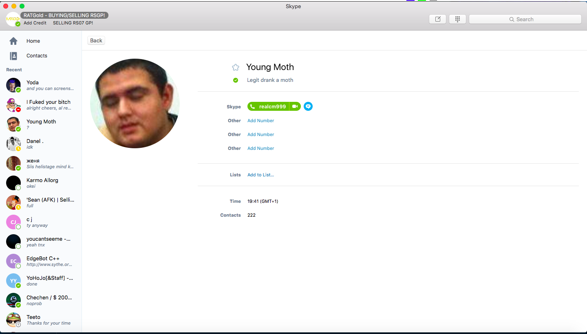Select the contacts count 222
The height and width of the screenshot is (334, 587).
(x=252, y=215)
